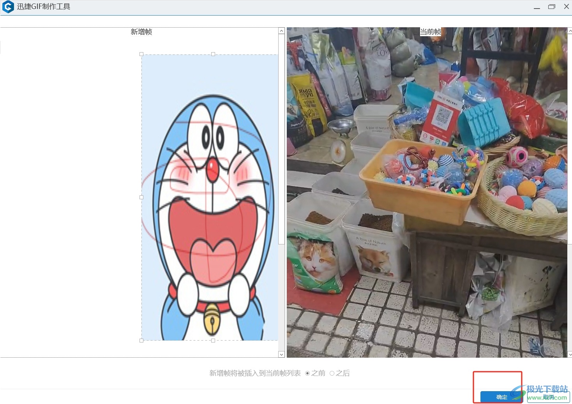
Task: Click bottom-middle resize handle of Doraemon image
Action: 213,341
